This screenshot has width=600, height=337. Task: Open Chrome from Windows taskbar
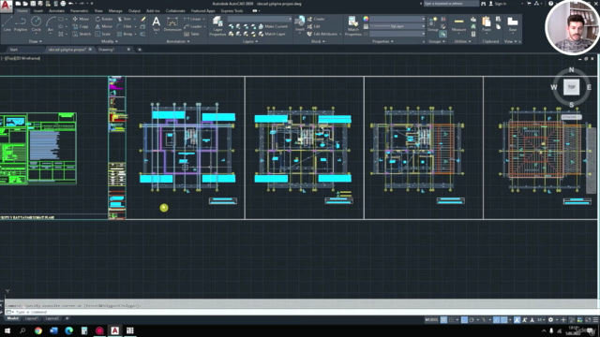coord(38,330)
